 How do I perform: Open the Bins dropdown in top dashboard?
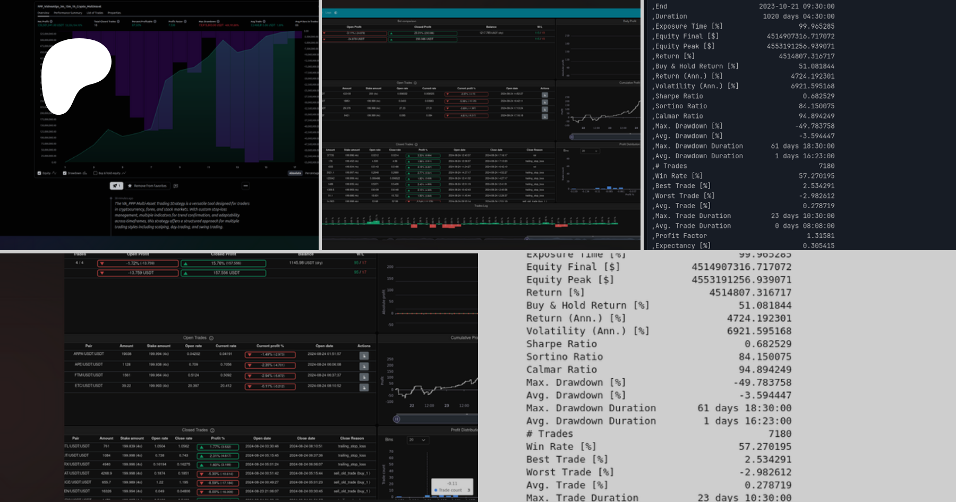click(590, 151)
